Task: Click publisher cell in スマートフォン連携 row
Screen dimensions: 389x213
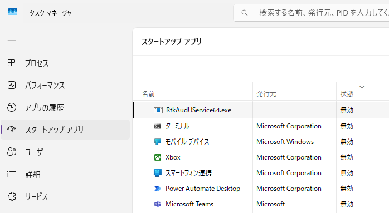Action: click(289, 173)
